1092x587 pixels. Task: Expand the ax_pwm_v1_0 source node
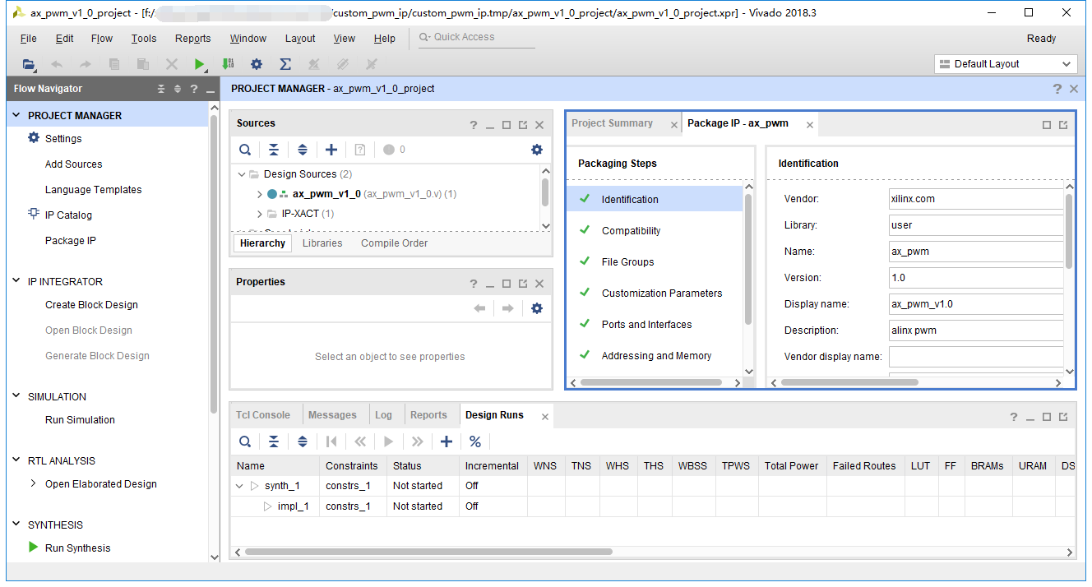[x=260, y=194]
